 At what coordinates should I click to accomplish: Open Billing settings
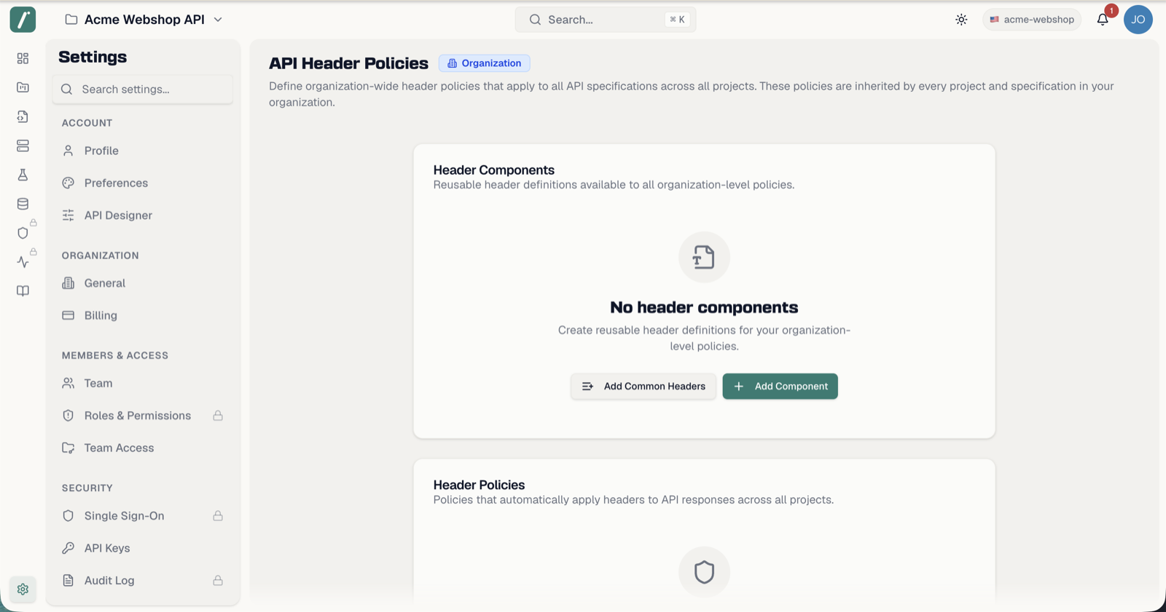(143, 315)
